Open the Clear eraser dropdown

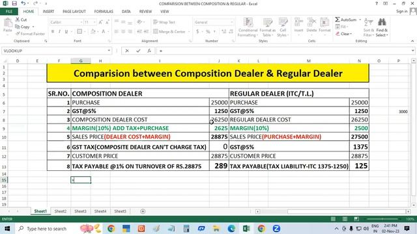point(343,34)
